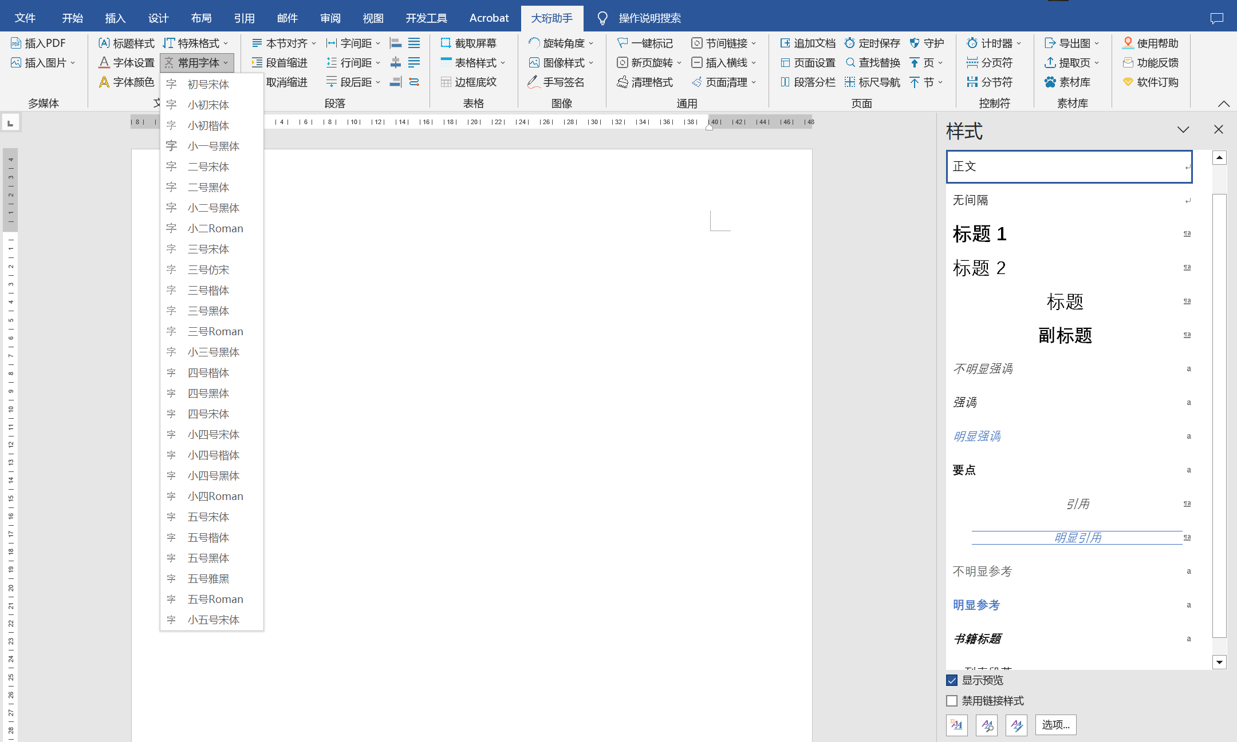Click the 清理格式 clear formatting icon
Screen dimensions: 1237x742
(623, 82)
